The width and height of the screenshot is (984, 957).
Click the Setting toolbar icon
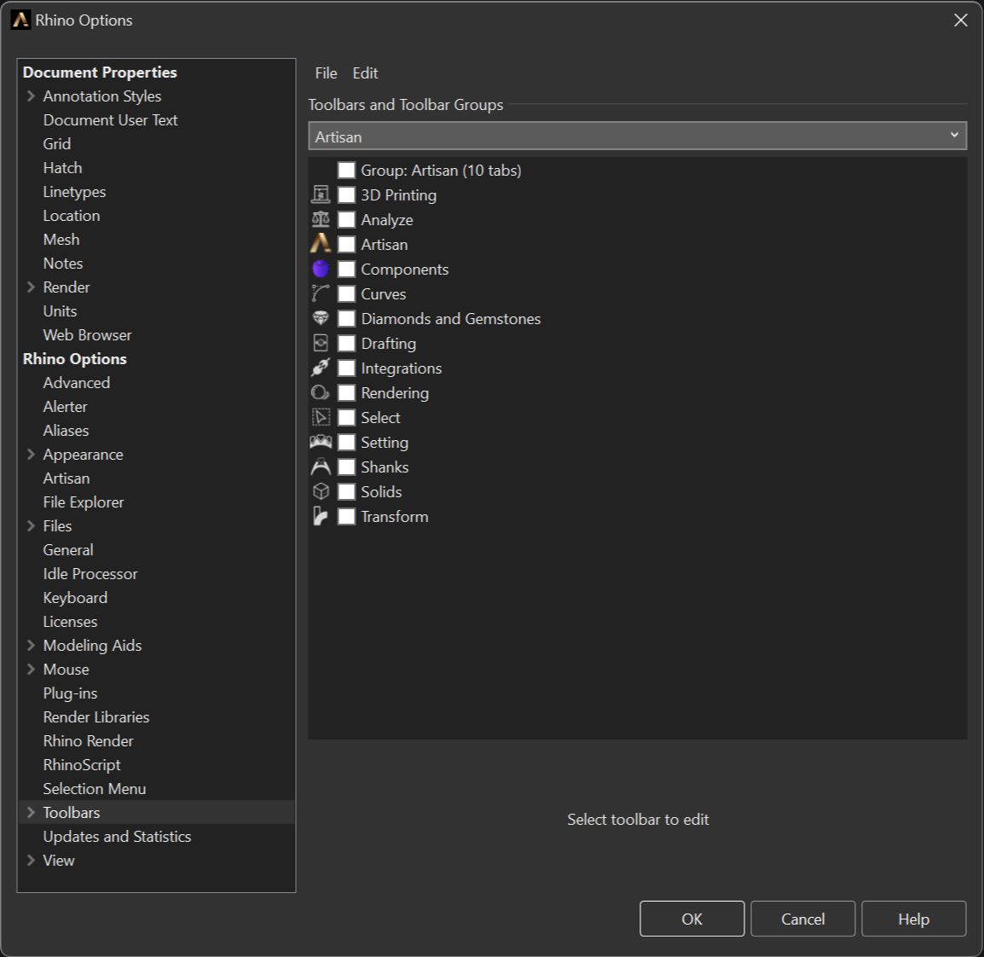[x=321, y=442]
